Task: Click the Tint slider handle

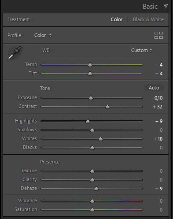Action: [x=90, y=74]
